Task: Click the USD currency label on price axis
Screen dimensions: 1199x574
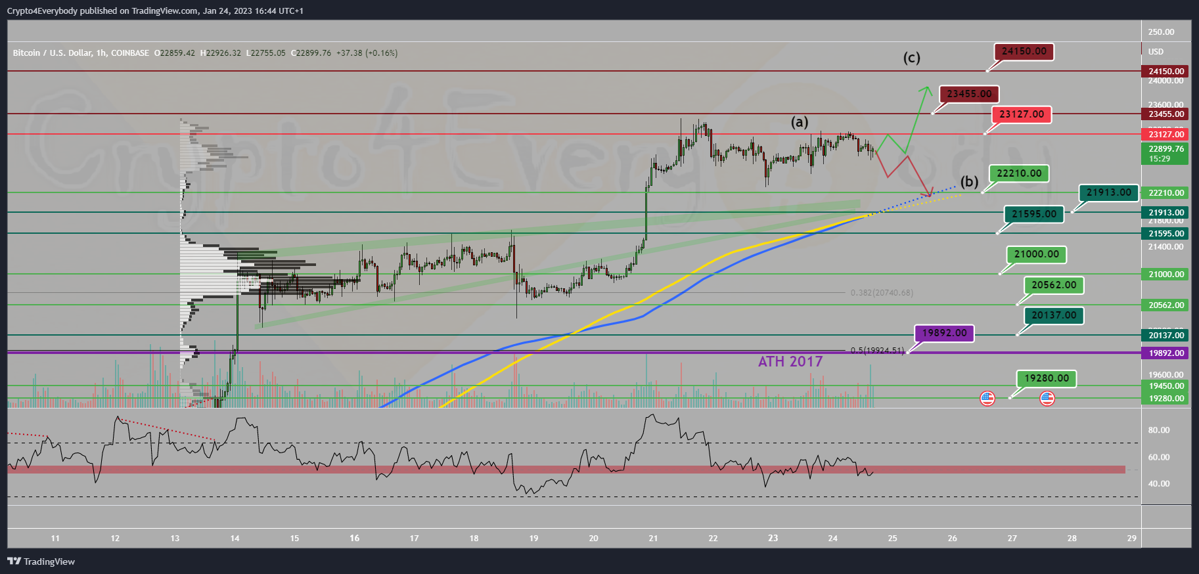Action: click(1156, 52)
